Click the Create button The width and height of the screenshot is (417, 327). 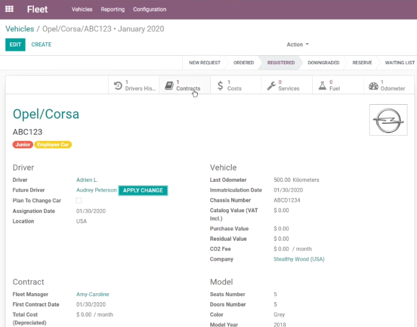[x=41, y=44]
